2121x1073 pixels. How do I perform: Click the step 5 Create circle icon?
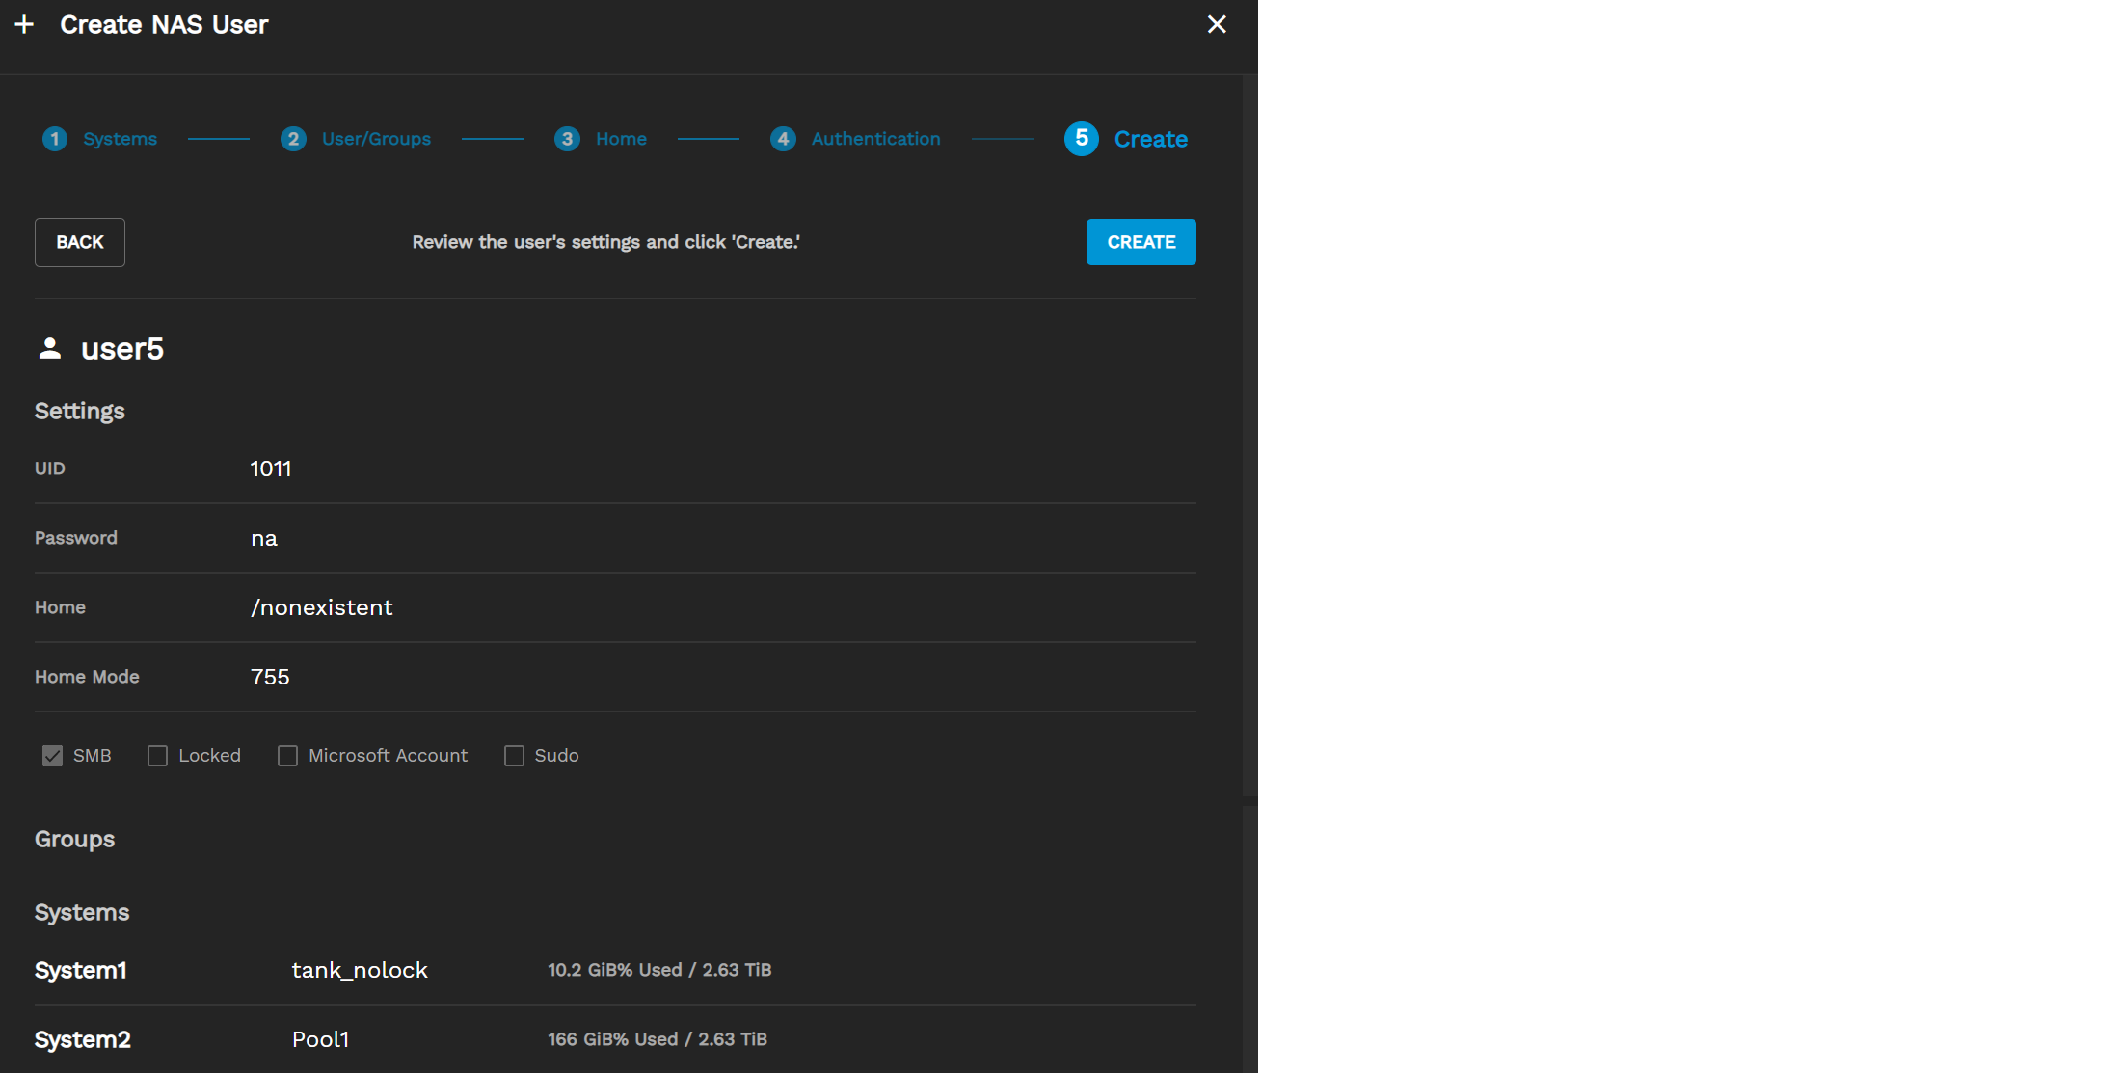pyautogui.click(x=1081, y=139)
